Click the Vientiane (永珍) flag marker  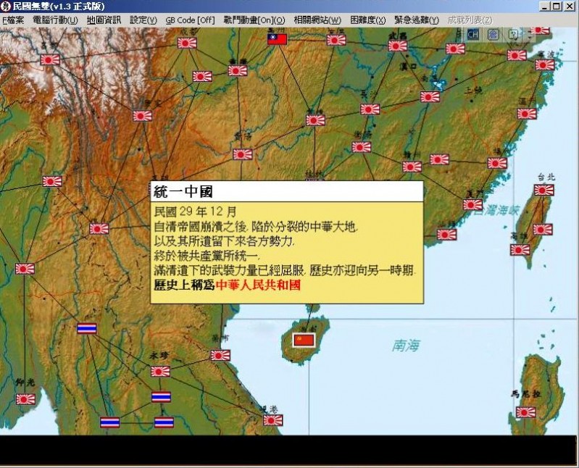point(160,372)
